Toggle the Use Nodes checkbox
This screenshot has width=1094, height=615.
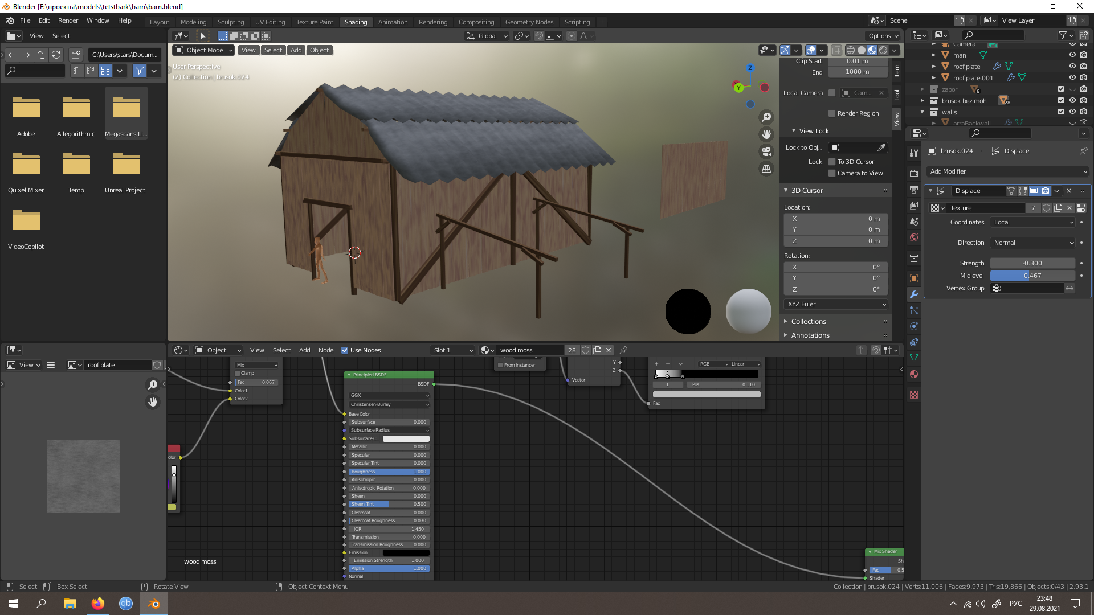pyautogui.click(x=345, y=350)
